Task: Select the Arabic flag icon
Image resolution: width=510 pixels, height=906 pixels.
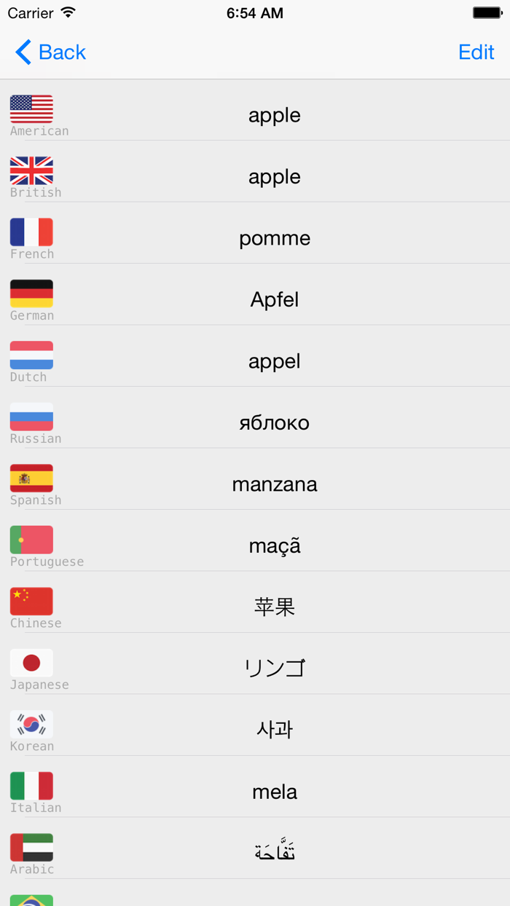Action: click(x=31, y=845)
